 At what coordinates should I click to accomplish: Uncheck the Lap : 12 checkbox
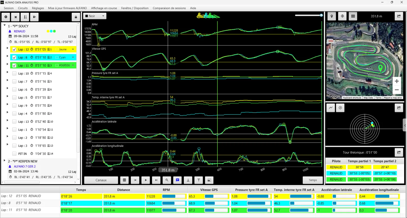[x=14, y=49]
